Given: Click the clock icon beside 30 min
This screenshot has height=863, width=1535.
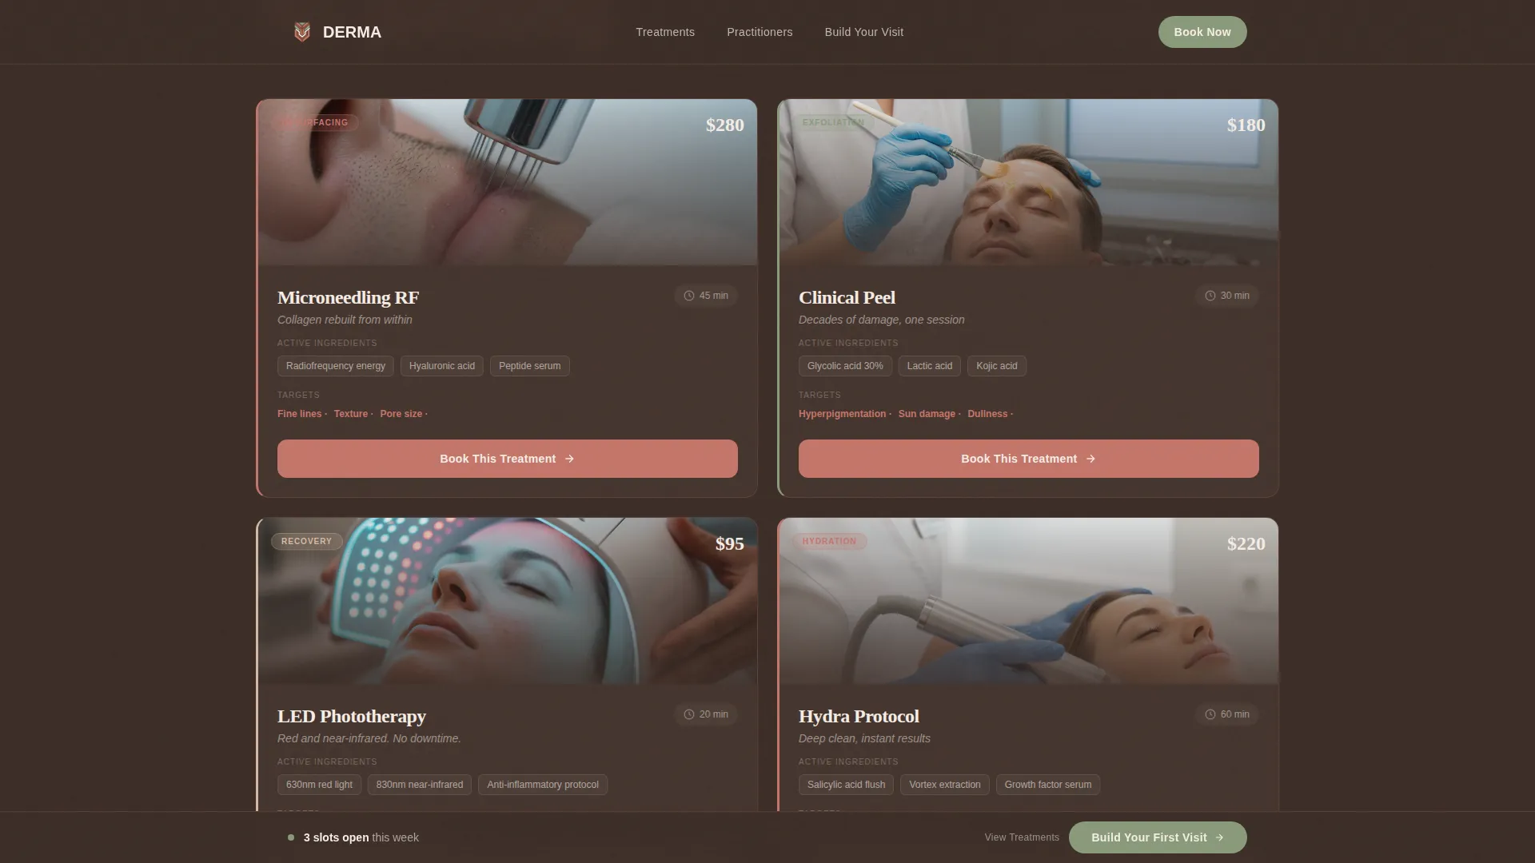Looking at the screenshot, I should coord(1210,296).
